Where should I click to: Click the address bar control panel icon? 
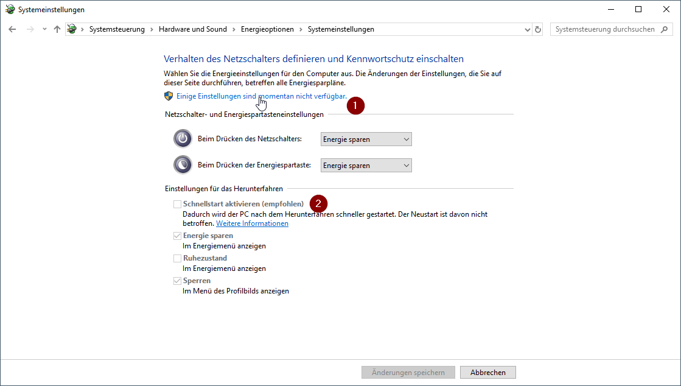pos(72,29)
